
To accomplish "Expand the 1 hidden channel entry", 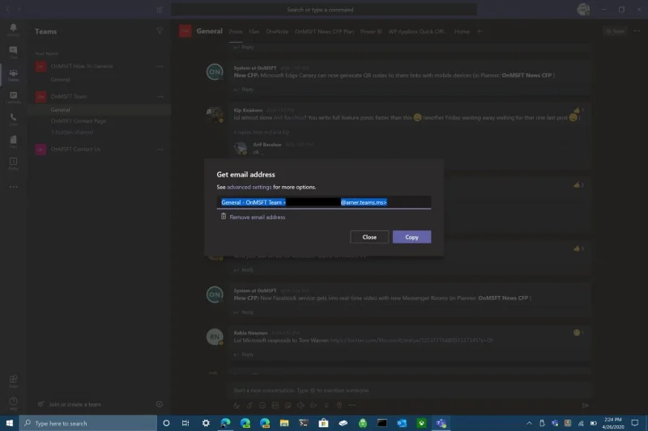I will 72,132.
